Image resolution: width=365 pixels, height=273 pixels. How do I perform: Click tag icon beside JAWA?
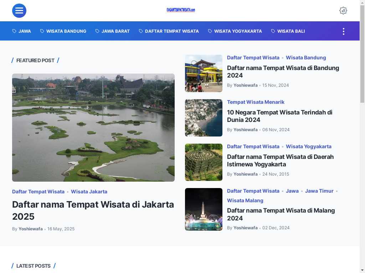15,31
